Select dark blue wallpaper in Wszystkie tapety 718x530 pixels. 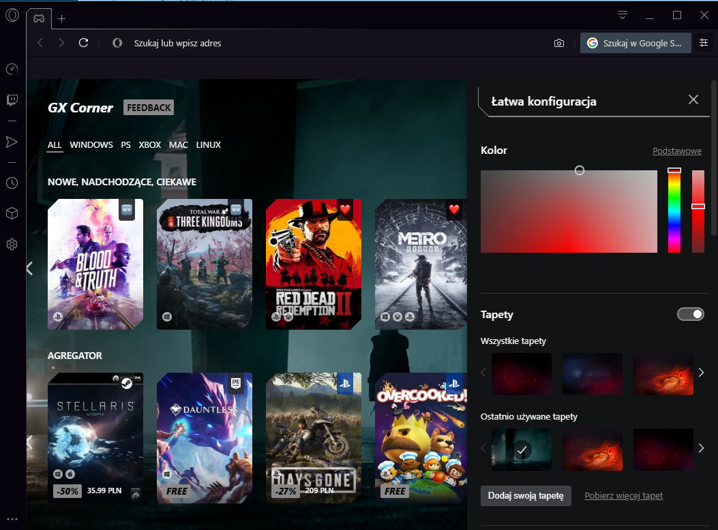coord(593,373)
